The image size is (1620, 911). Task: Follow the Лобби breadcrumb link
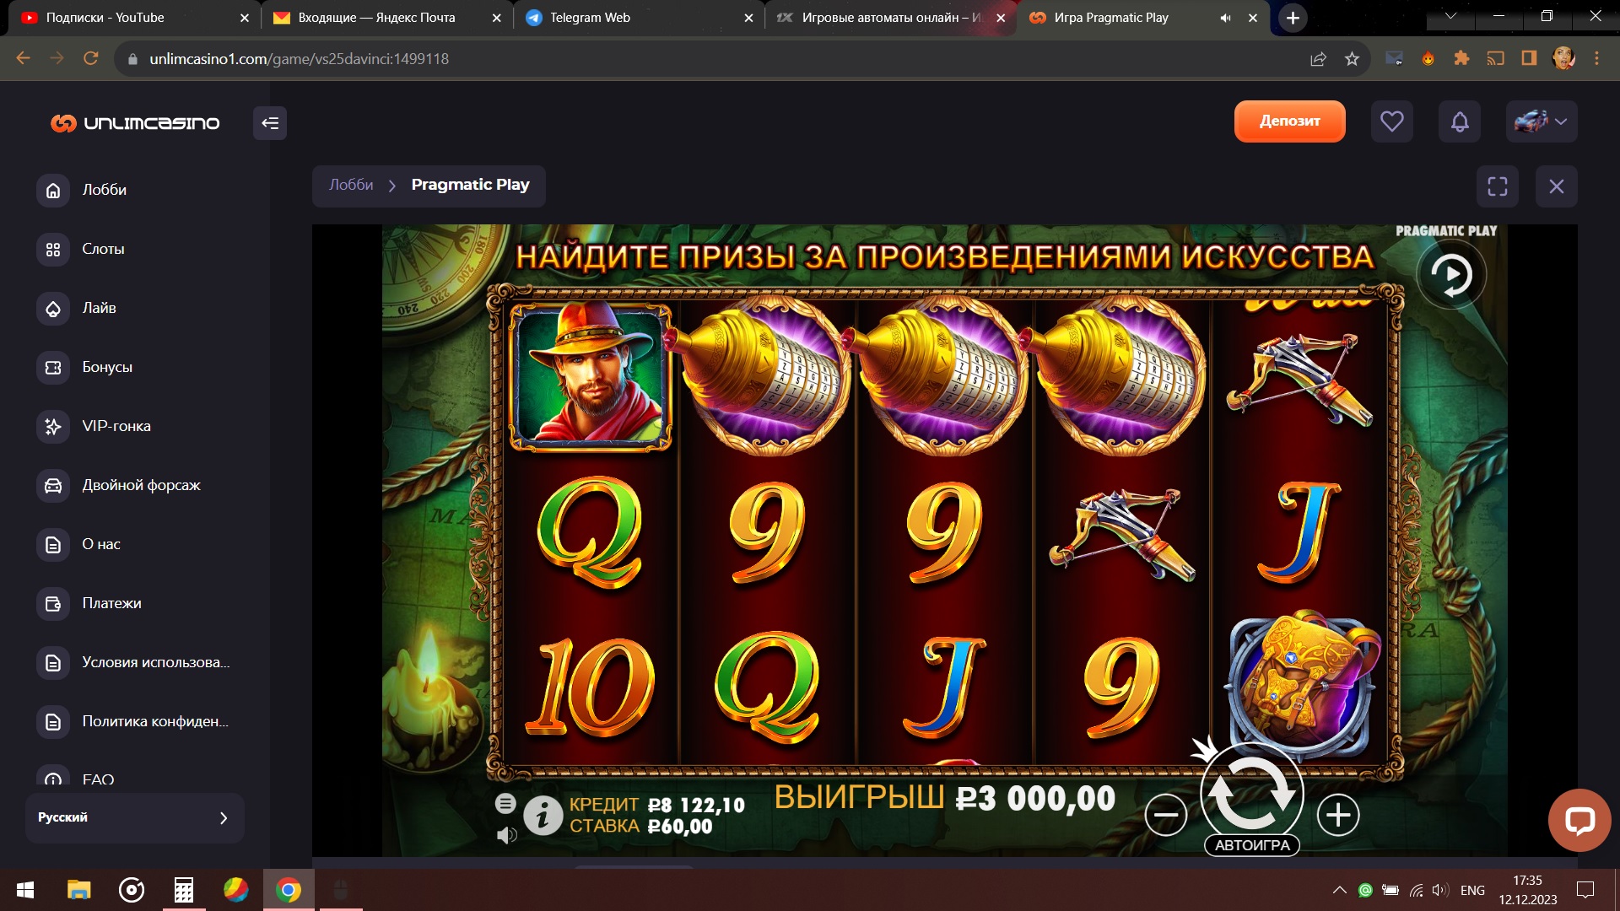pyautogui.click(x=351, y=185)
